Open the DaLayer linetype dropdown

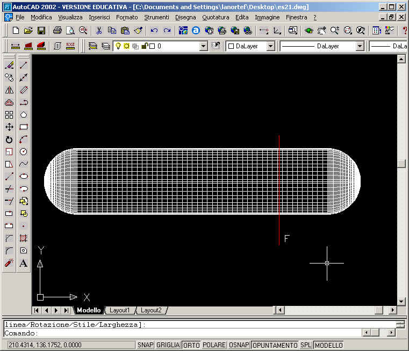pyautogui.click(x=360, y=46)
